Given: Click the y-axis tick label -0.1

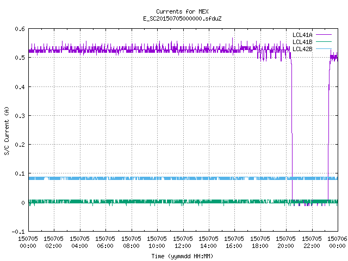Looking at the screenshot, I should 18,232.
